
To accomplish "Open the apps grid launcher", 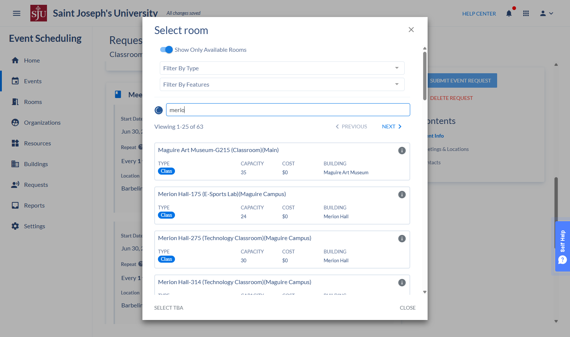I will pyautogui.click(x=526, y=13).
